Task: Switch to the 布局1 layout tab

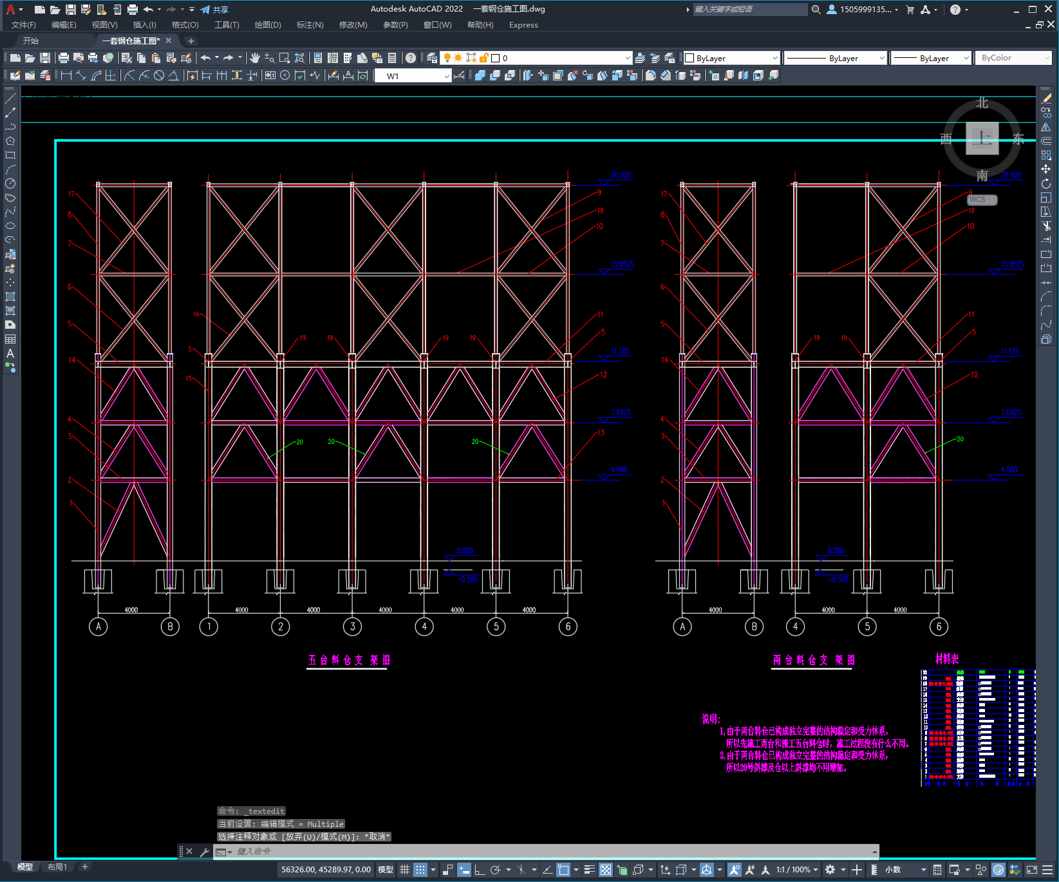Action: [57, 867]
